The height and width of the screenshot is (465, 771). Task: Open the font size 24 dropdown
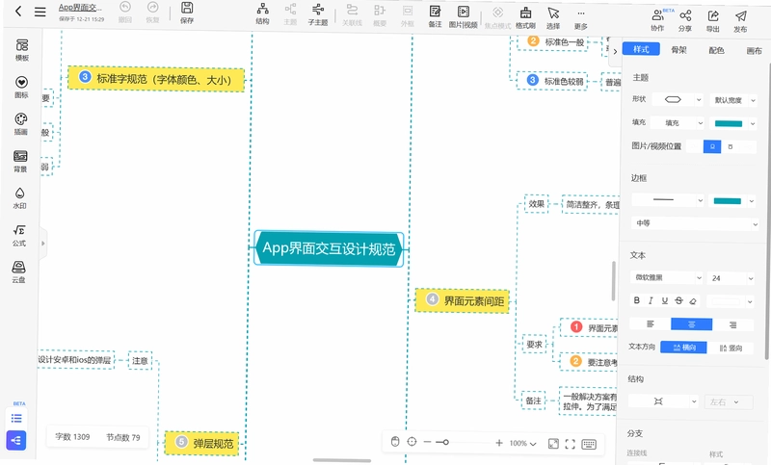tap(731, 278)
